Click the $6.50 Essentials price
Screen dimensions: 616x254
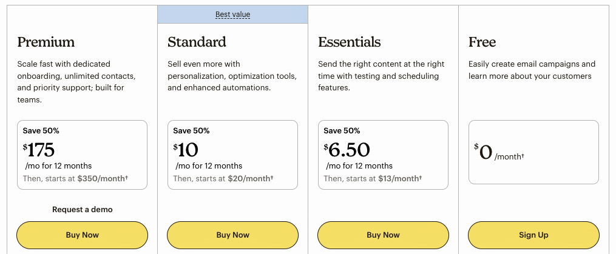(x=347, y=150)
